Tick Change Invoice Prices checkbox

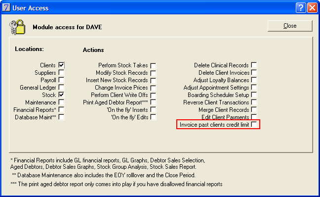[x=153, y=88]
